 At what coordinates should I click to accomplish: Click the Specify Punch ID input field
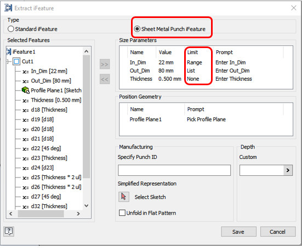174,170
